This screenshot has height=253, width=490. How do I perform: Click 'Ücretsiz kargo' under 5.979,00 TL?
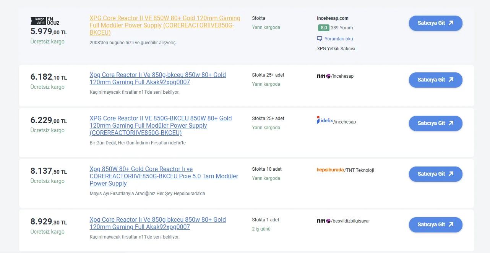pos(47,42)
